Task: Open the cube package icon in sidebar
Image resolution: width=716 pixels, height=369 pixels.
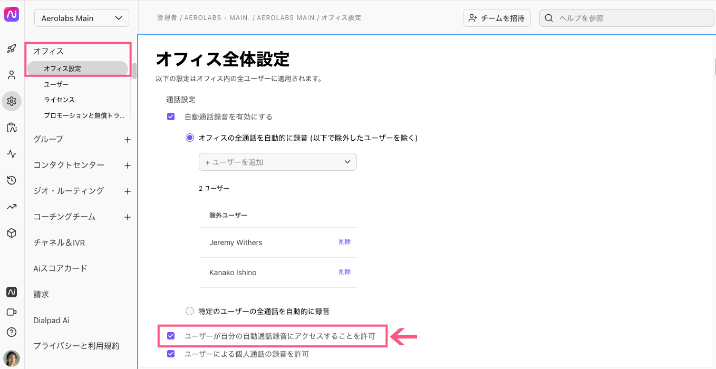Action: coord(12,233)
